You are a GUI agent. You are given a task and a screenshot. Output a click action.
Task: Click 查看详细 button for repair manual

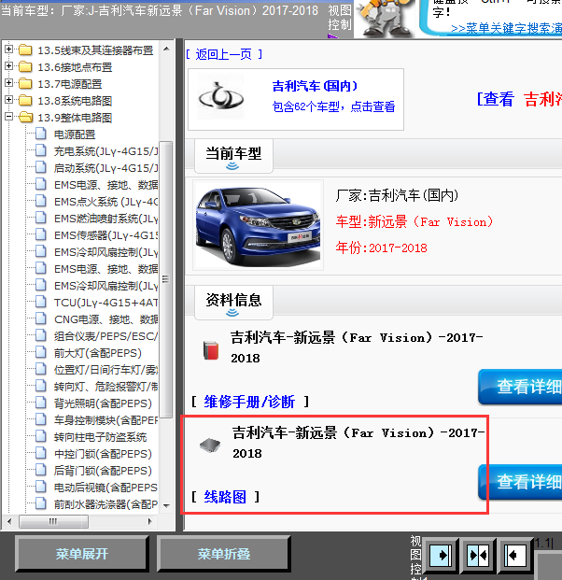point(520,387)
